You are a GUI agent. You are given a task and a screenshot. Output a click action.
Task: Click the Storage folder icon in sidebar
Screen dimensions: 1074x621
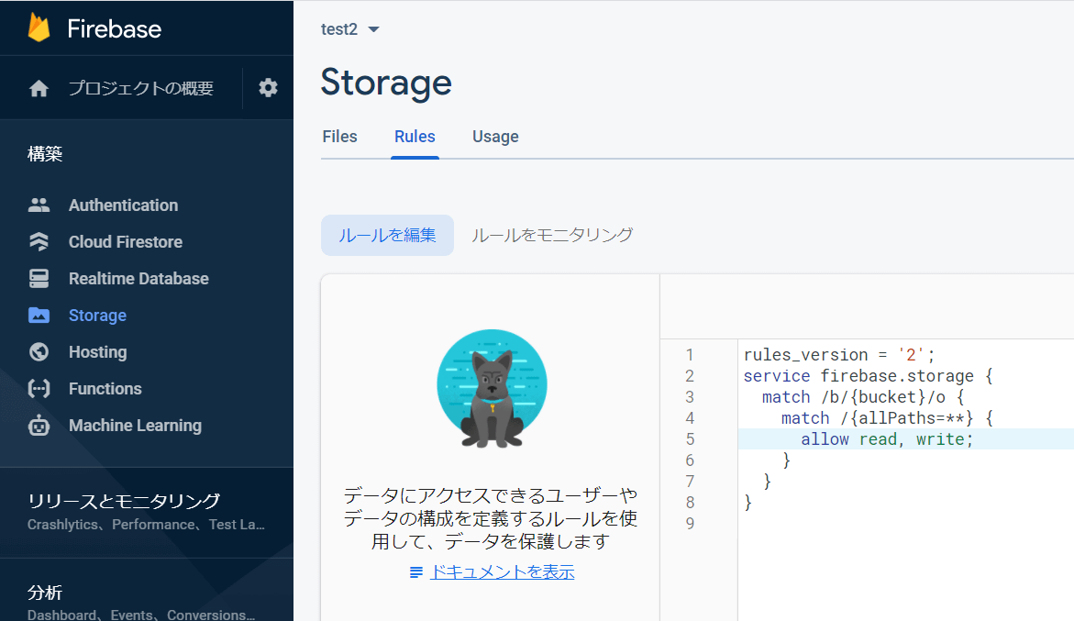(39, 315)
